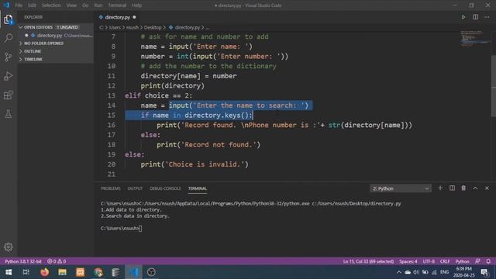The height and width of the screenshot is (279, 496).
Task: Open Source Control view
Action: 9,57
